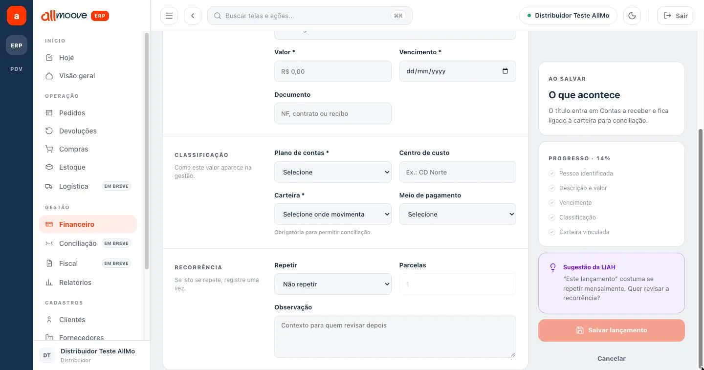Focus the Centro de custo field

(x=458, y=172)
